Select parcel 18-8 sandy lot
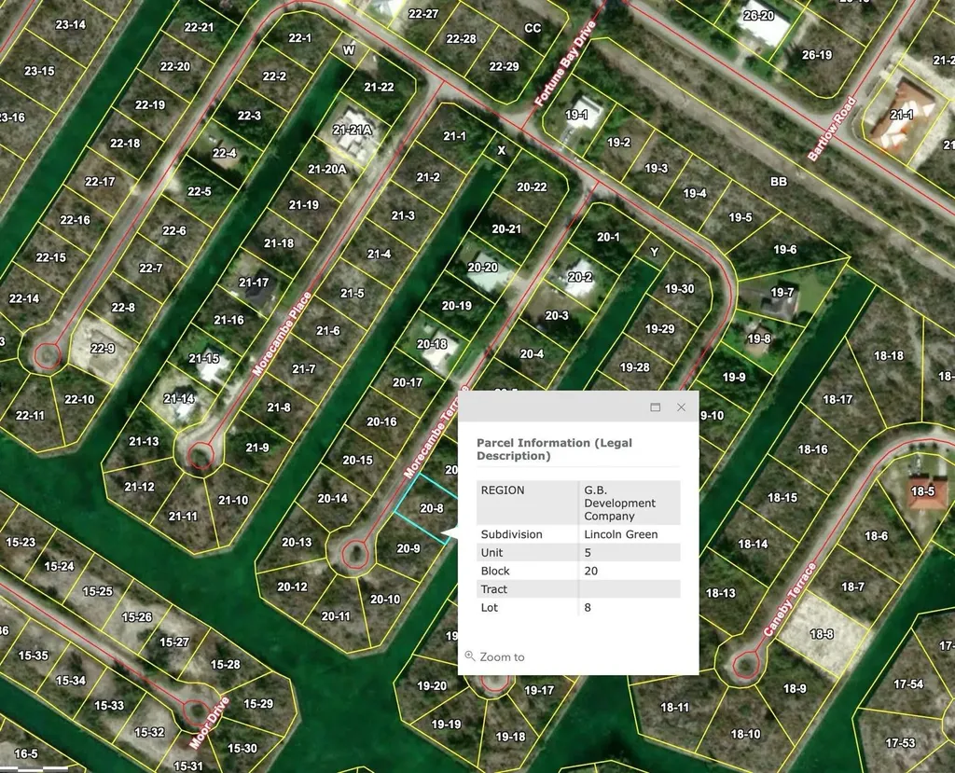 click(x=822, y=634)
